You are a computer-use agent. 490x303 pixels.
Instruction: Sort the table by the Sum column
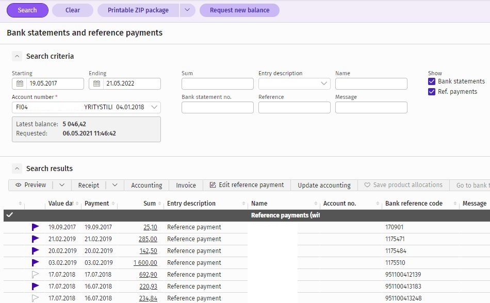coord(150,204)
